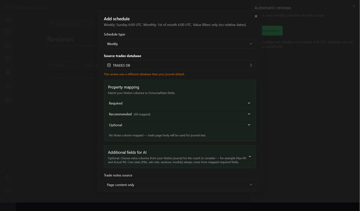Open the settings gear in background sidebar
This screenshot has width=360, height=211.
[x=8, y=100]
